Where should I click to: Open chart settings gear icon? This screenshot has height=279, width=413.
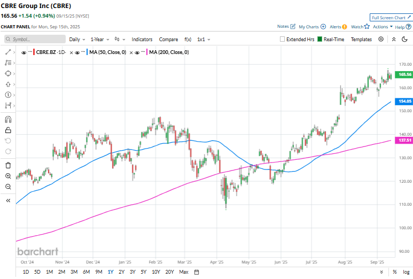[381, 39]
